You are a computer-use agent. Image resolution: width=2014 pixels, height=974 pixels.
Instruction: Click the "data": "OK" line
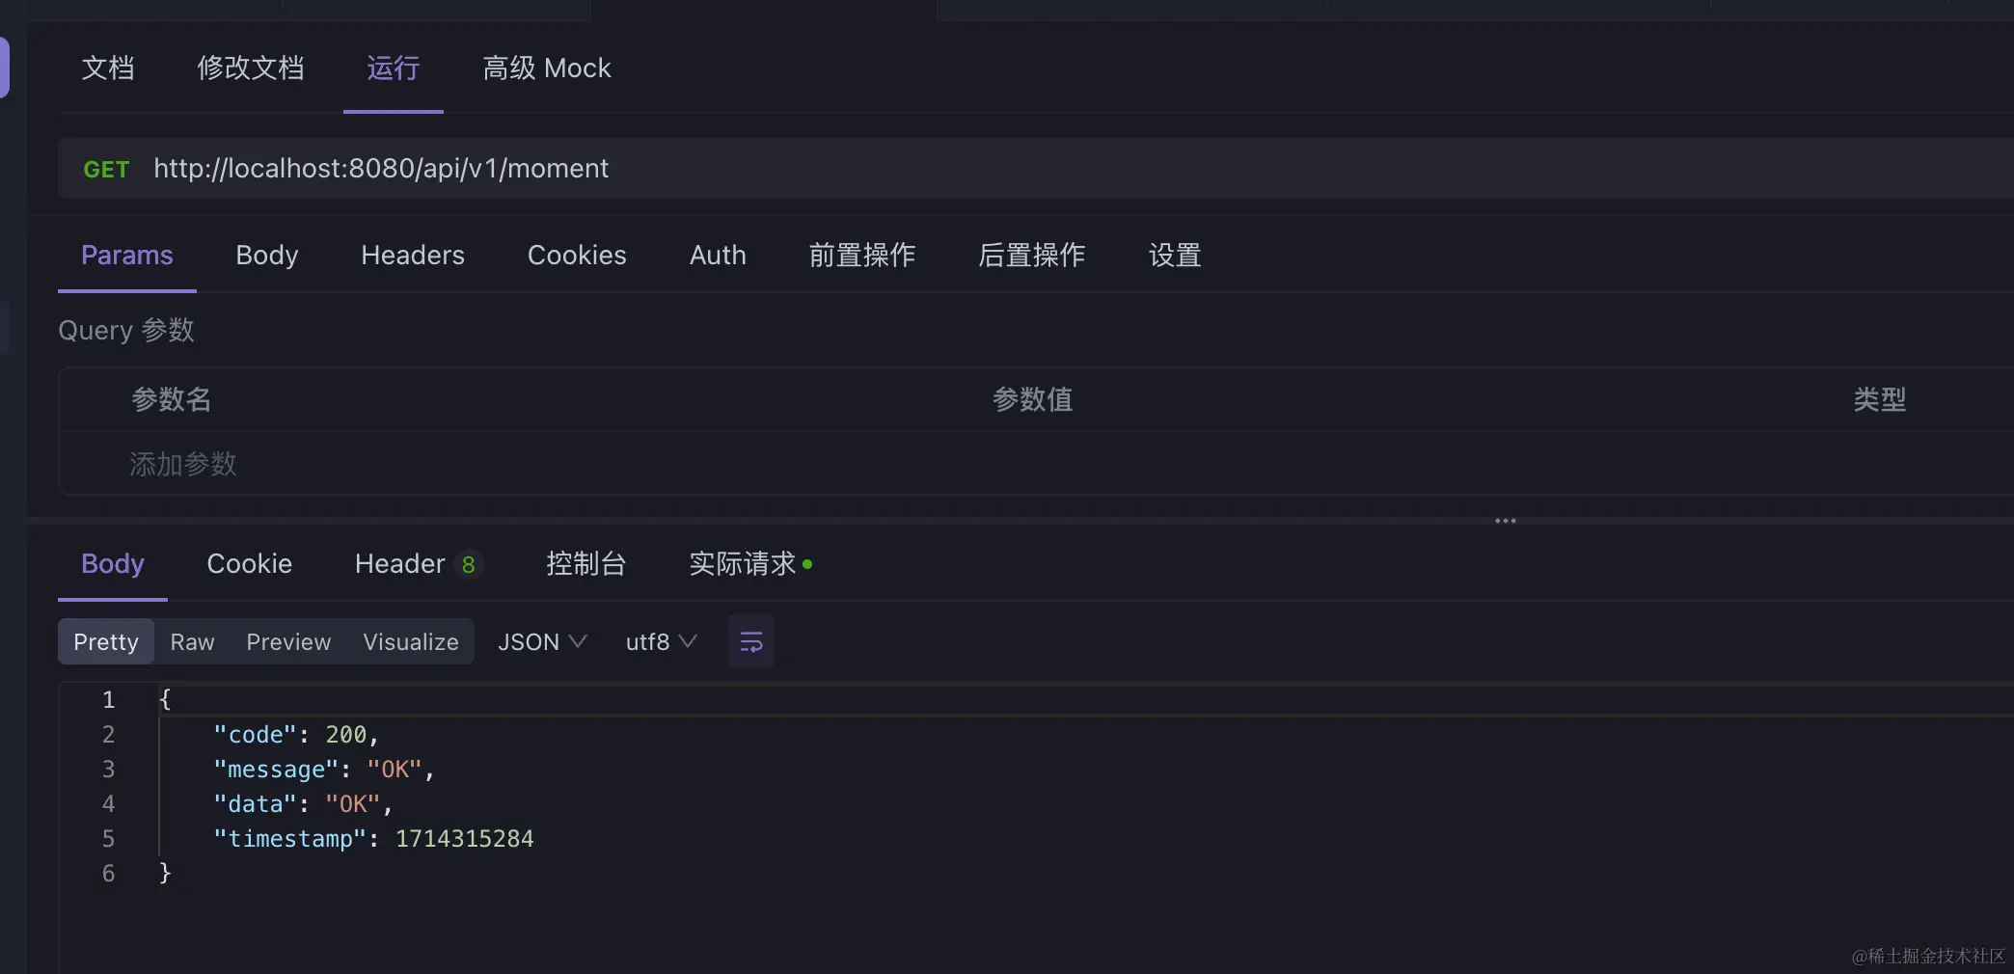click(x=303, y=804)
